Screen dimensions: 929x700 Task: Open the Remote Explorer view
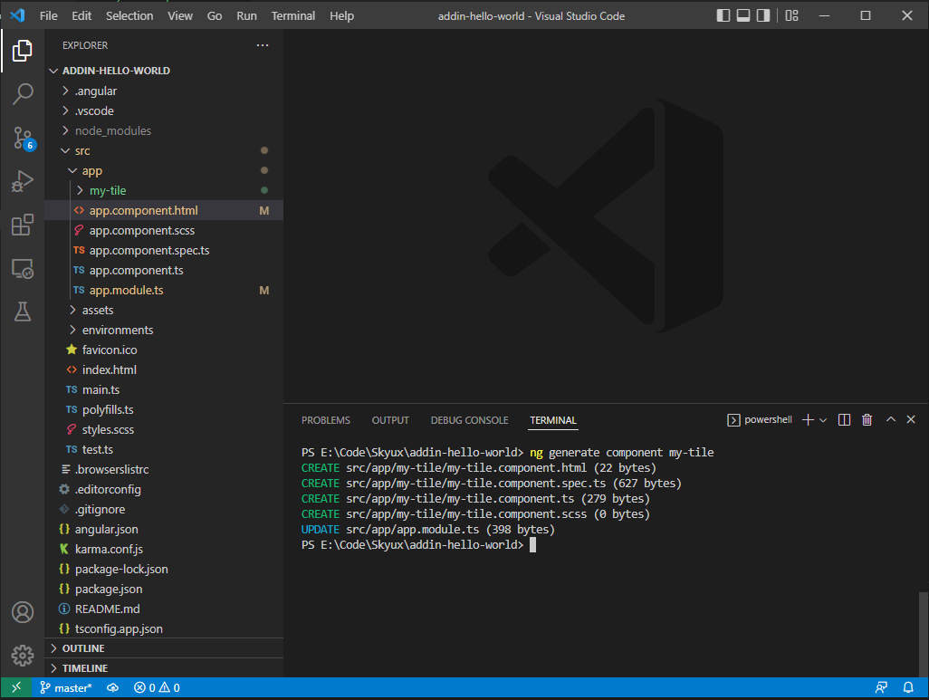click(x=23, y=269)
